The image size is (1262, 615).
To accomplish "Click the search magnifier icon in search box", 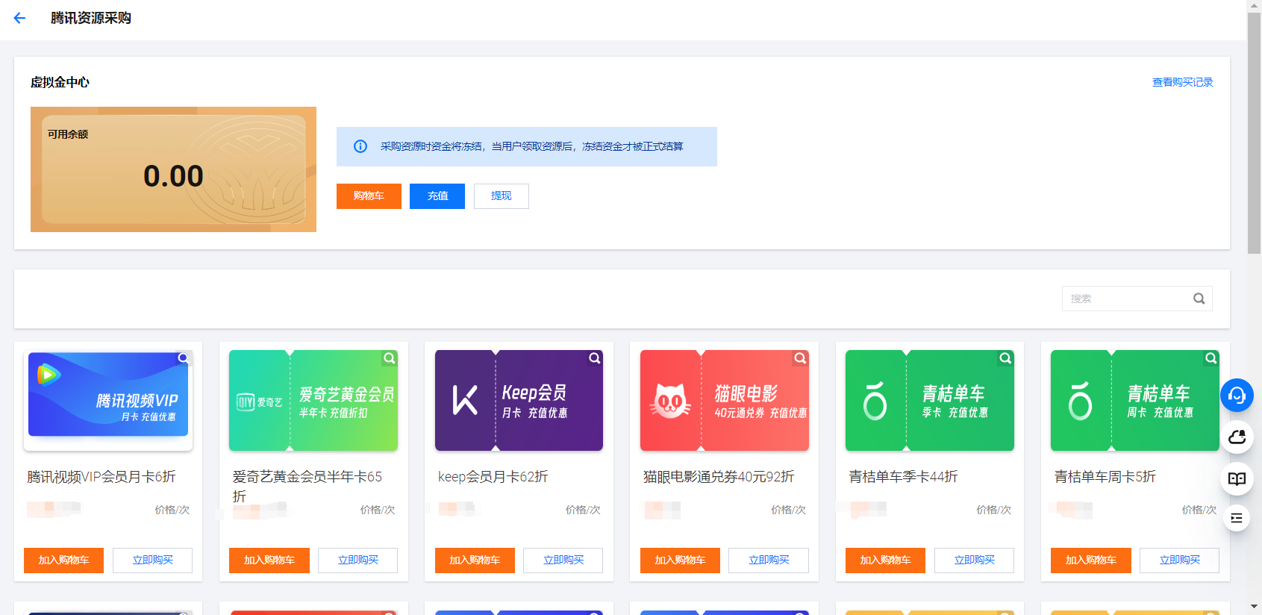I will click(1199, 299).
